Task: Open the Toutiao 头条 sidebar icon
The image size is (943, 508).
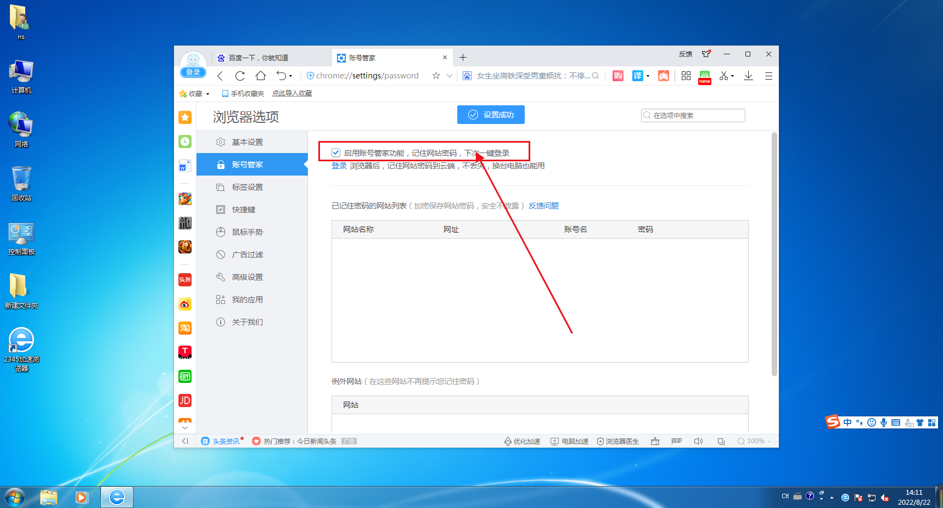Action: click(185, 280)
